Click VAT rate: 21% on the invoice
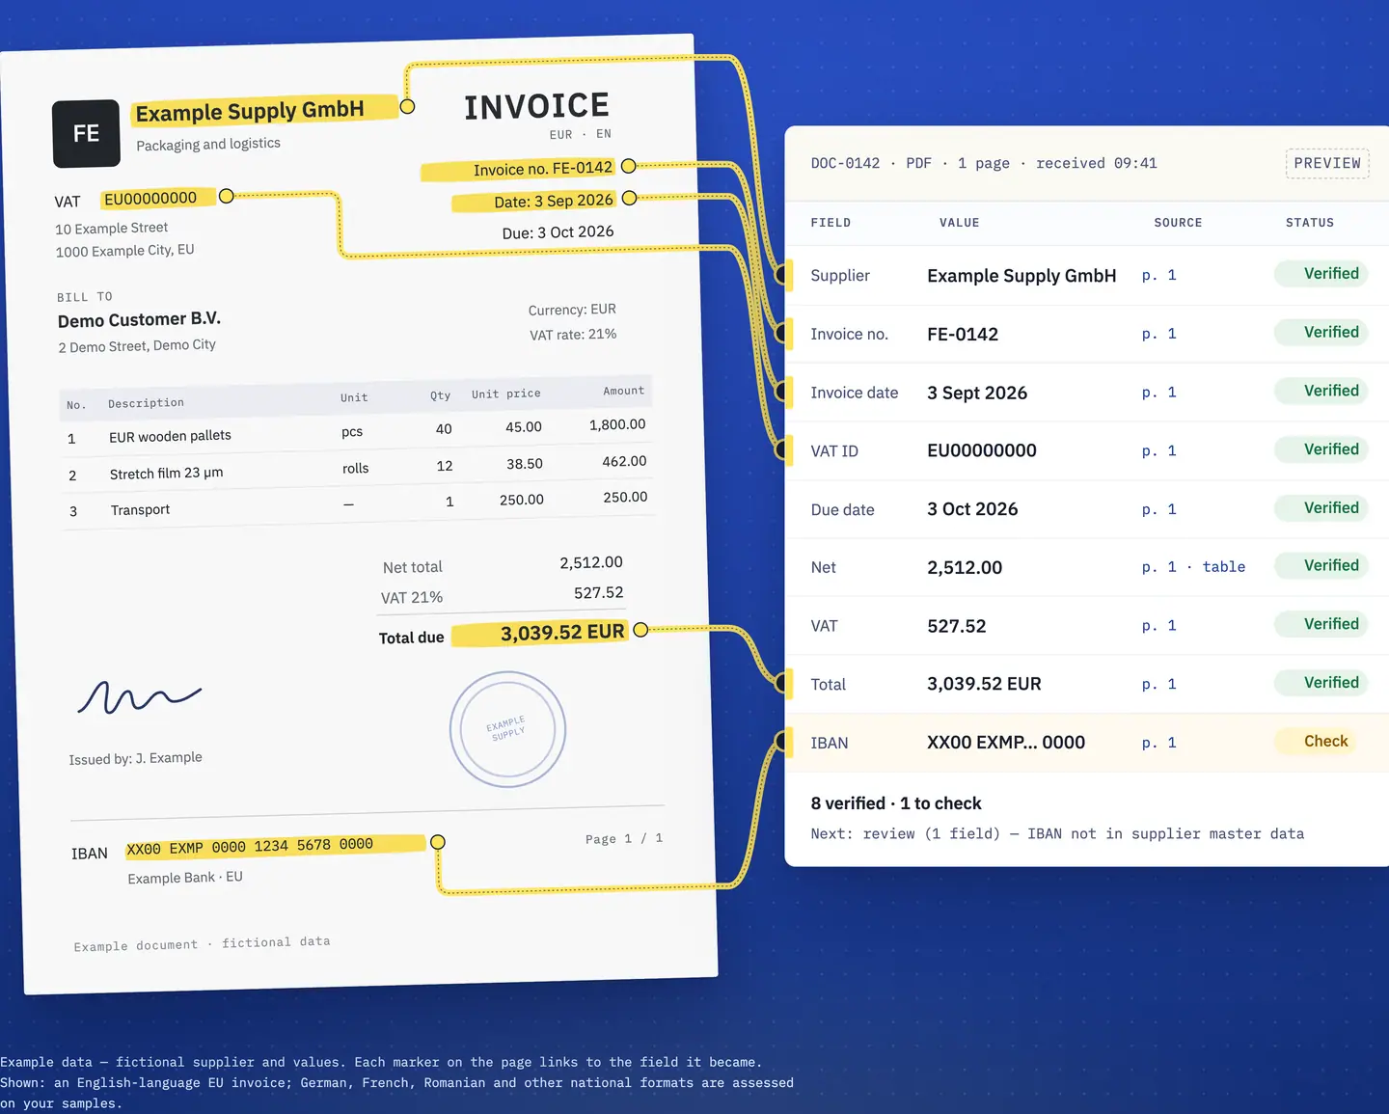The height and width of the screenshot is (1114, 1389). click(x=573, y=335)
